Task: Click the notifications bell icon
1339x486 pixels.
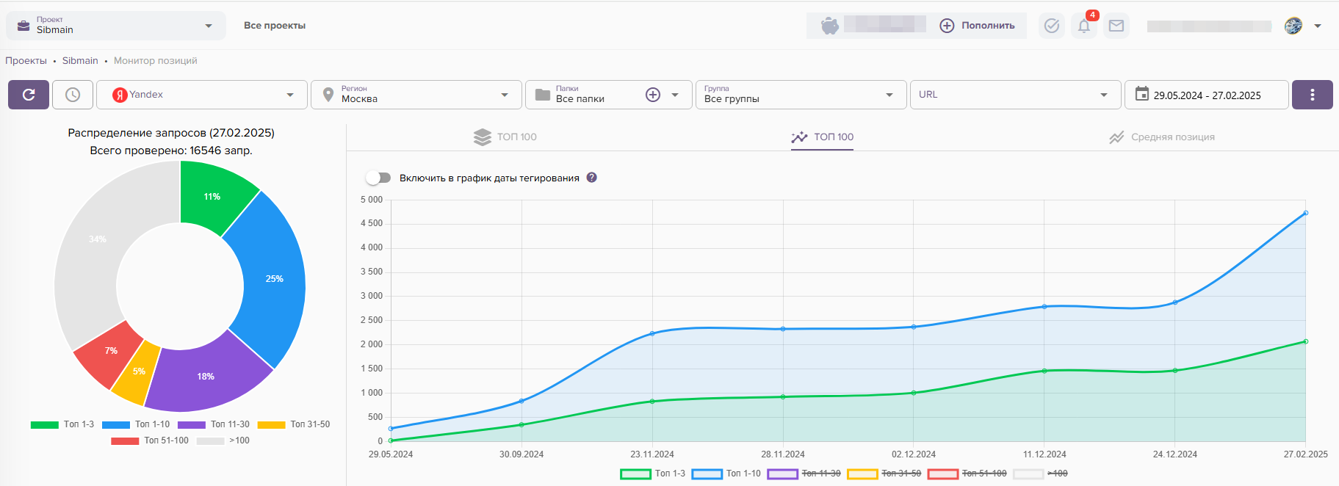Action: (1083, 26)
